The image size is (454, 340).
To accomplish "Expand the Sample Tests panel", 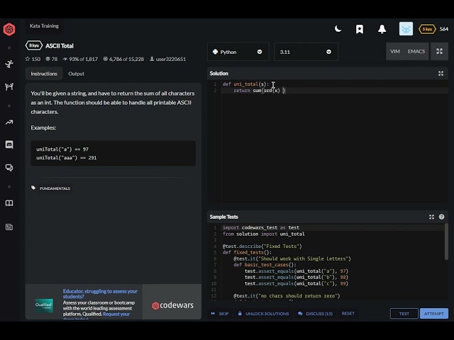I will coord(431,217).
